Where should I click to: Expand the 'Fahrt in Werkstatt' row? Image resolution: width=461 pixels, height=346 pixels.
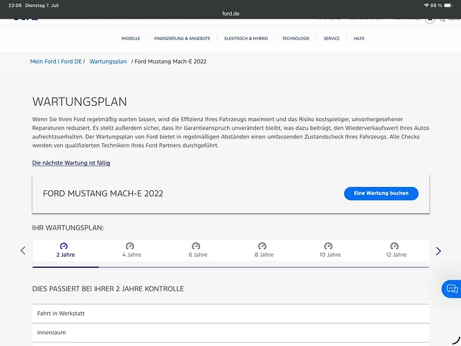coord(230,313)
